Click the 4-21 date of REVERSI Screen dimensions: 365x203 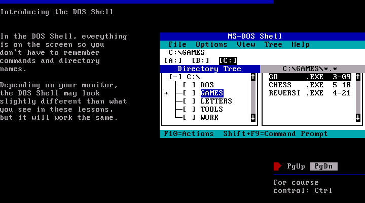click(x=342, y=93)
